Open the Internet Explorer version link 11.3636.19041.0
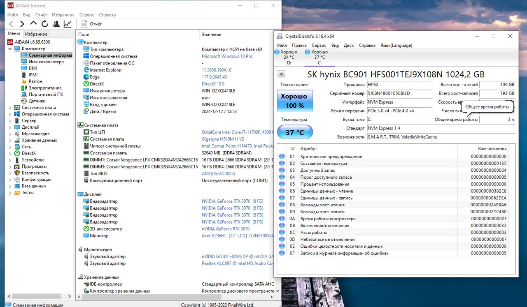This screenshot has width=527, height=307. click(217, 70)
